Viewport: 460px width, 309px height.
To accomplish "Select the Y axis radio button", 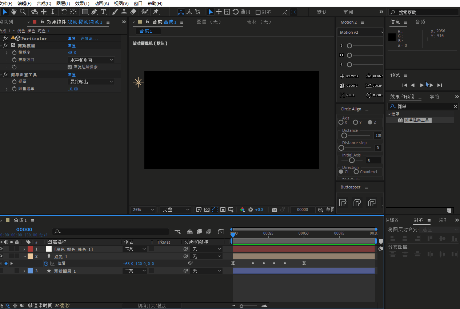I will coord(355,122).
